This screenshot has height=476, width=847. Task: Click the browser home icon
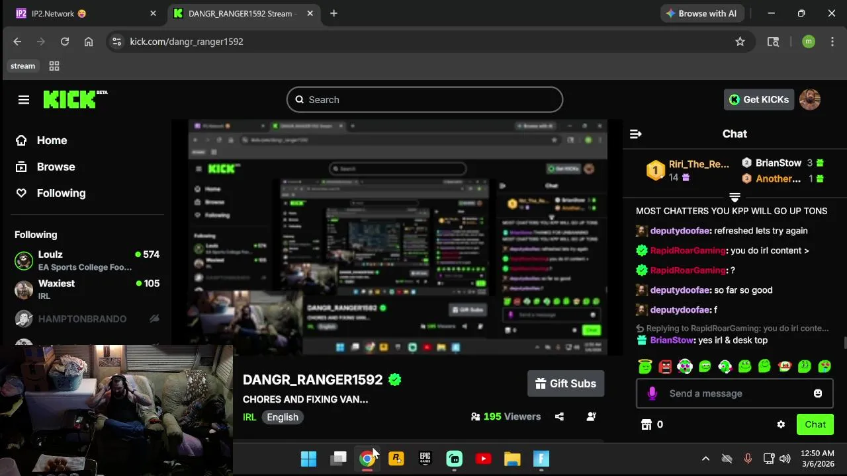(89, 42)
